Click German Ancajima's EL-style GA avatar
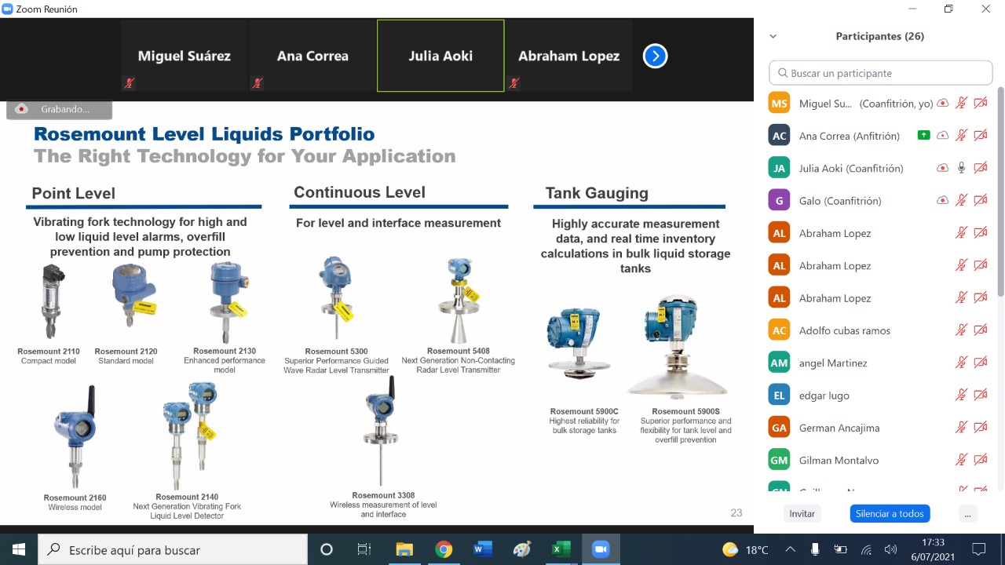The width and height of the screenshot is (1005, 565). click(x=779, y=428)
